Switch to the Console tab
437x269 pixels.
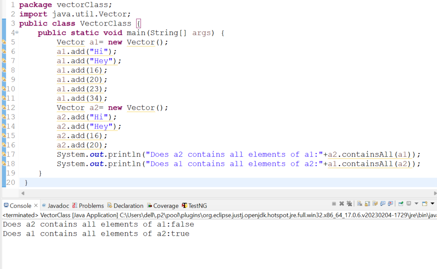[x=20, y=206]
